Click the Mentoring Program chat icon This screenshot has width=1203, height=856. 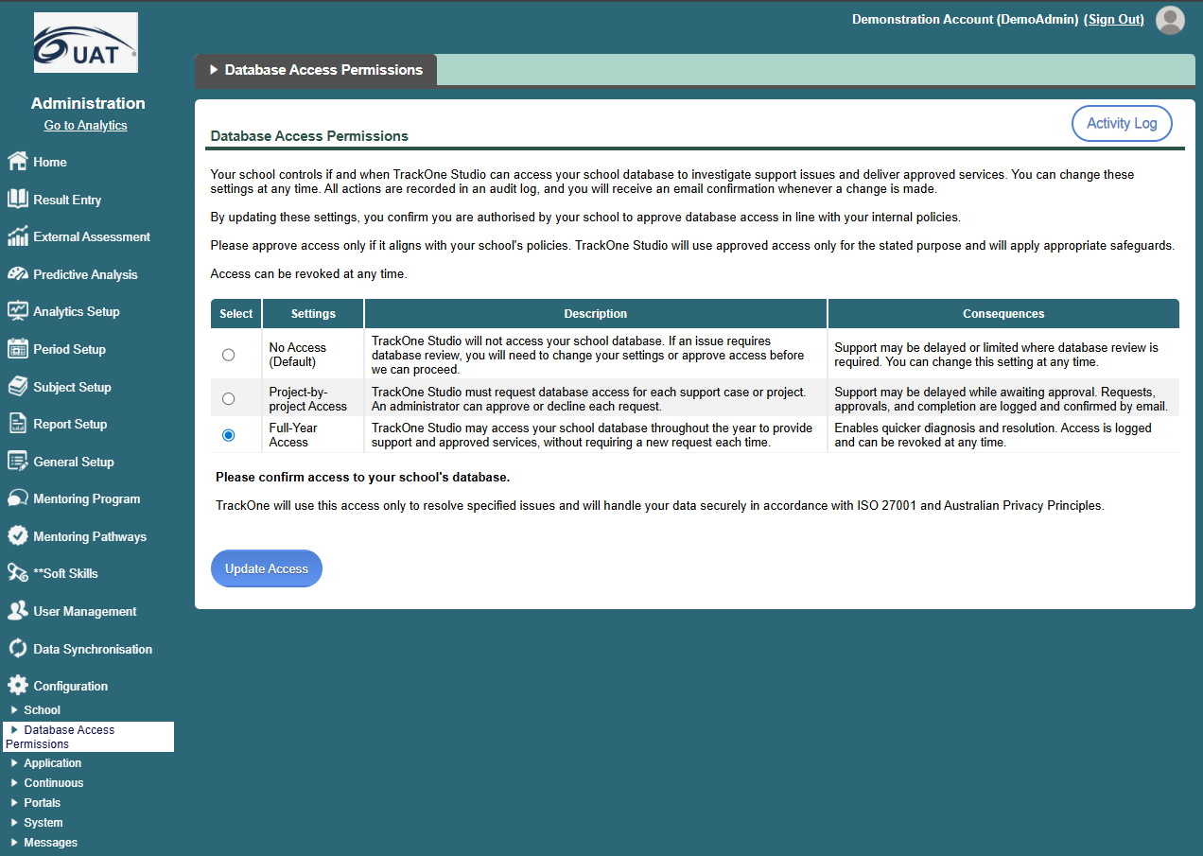click(x=17, y=498)
